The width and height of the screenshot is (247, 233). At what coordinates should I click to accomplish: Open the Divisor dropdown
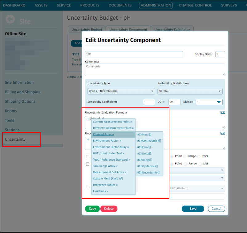209,102
